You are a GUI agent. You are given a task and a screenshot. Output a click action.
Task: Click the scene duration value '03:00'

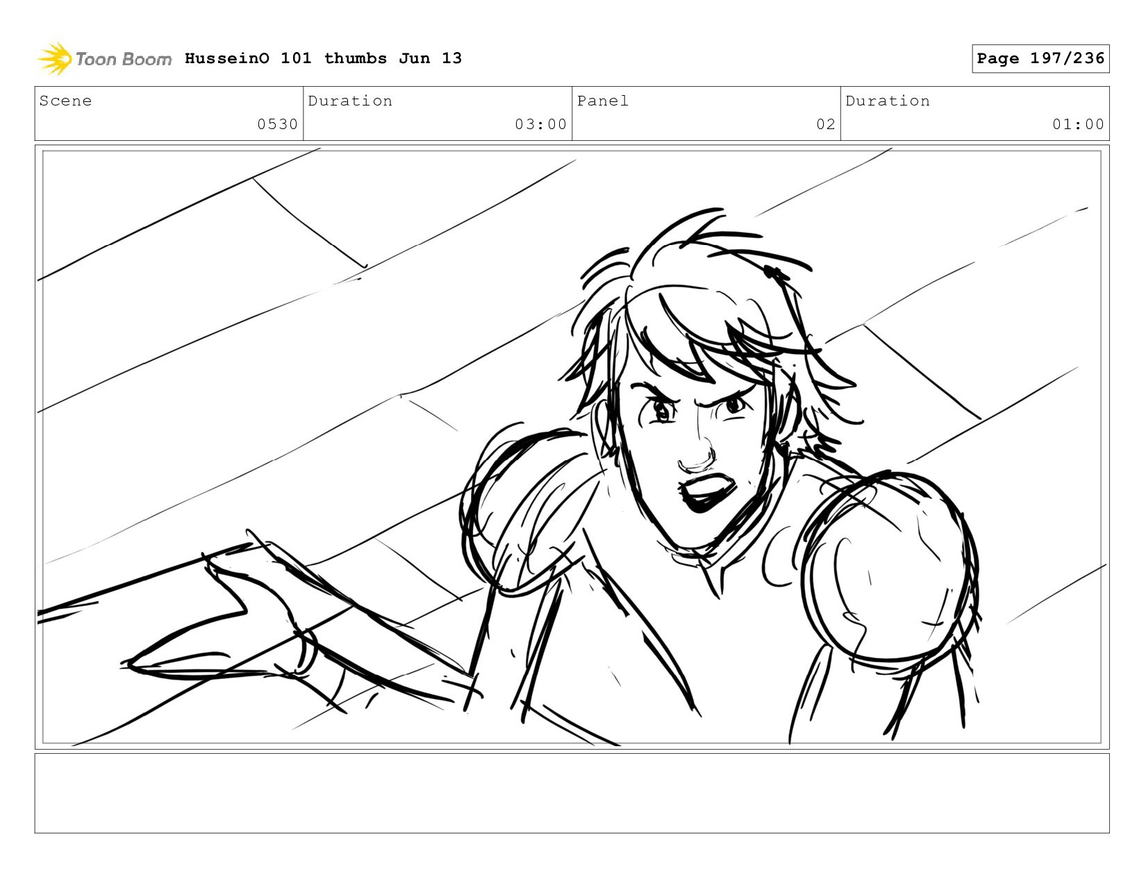(541, 124)
